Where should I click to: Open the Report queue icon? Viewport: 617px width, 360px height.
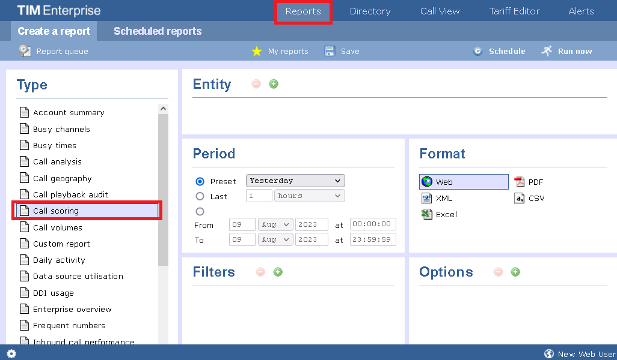pyautogui.click(x=25, y=51)
